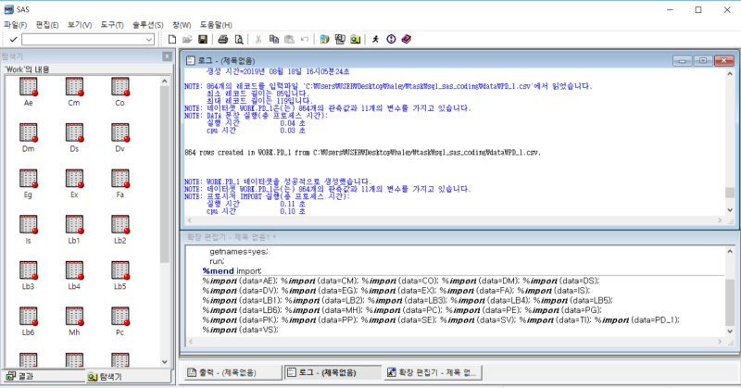Save with the floppy disk icon

203,39
